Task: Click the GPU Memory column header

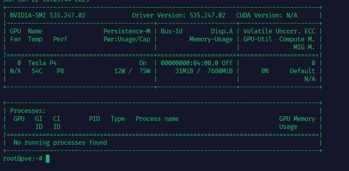Action: click(x=297, y=119)
